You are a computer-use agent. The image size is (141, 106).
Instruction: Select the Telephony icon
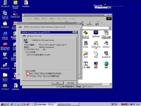coord(106,43)
